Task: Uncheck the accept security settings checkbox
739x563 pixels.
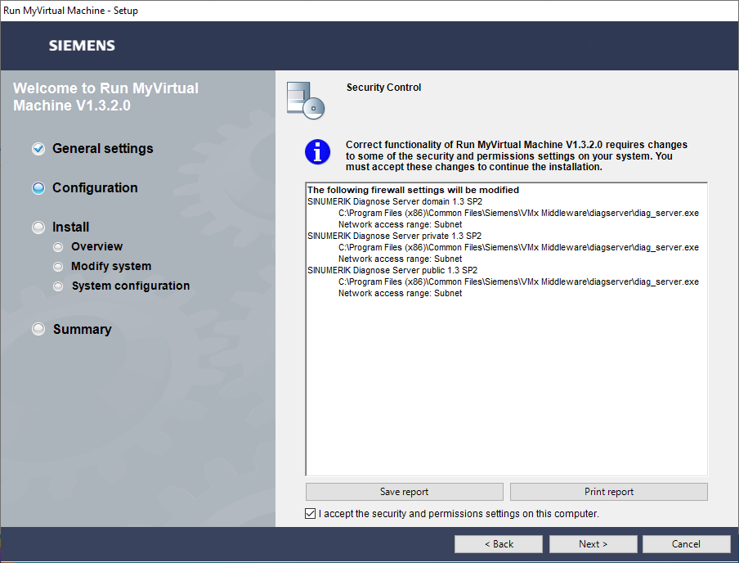Action: pos(310,514)
